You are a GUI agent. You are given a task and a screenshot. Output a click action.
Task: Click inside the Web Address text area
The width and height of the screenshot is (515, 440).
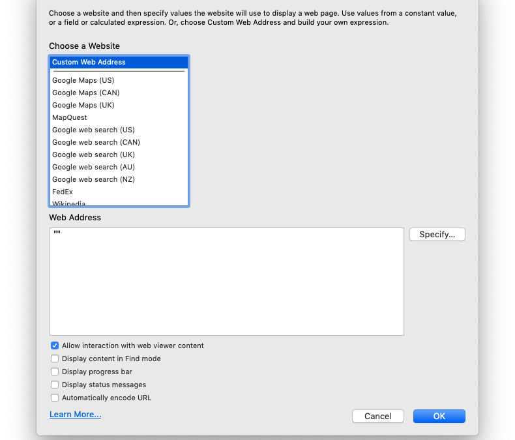[227, 282]
